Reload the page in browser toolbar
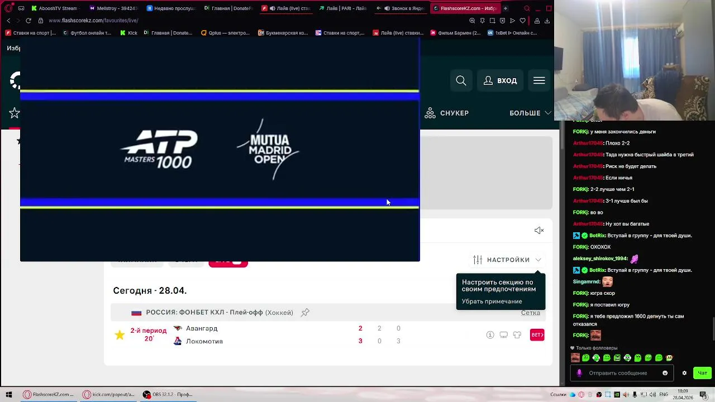Viewport: 715px width, 402px height. point(28,21)
